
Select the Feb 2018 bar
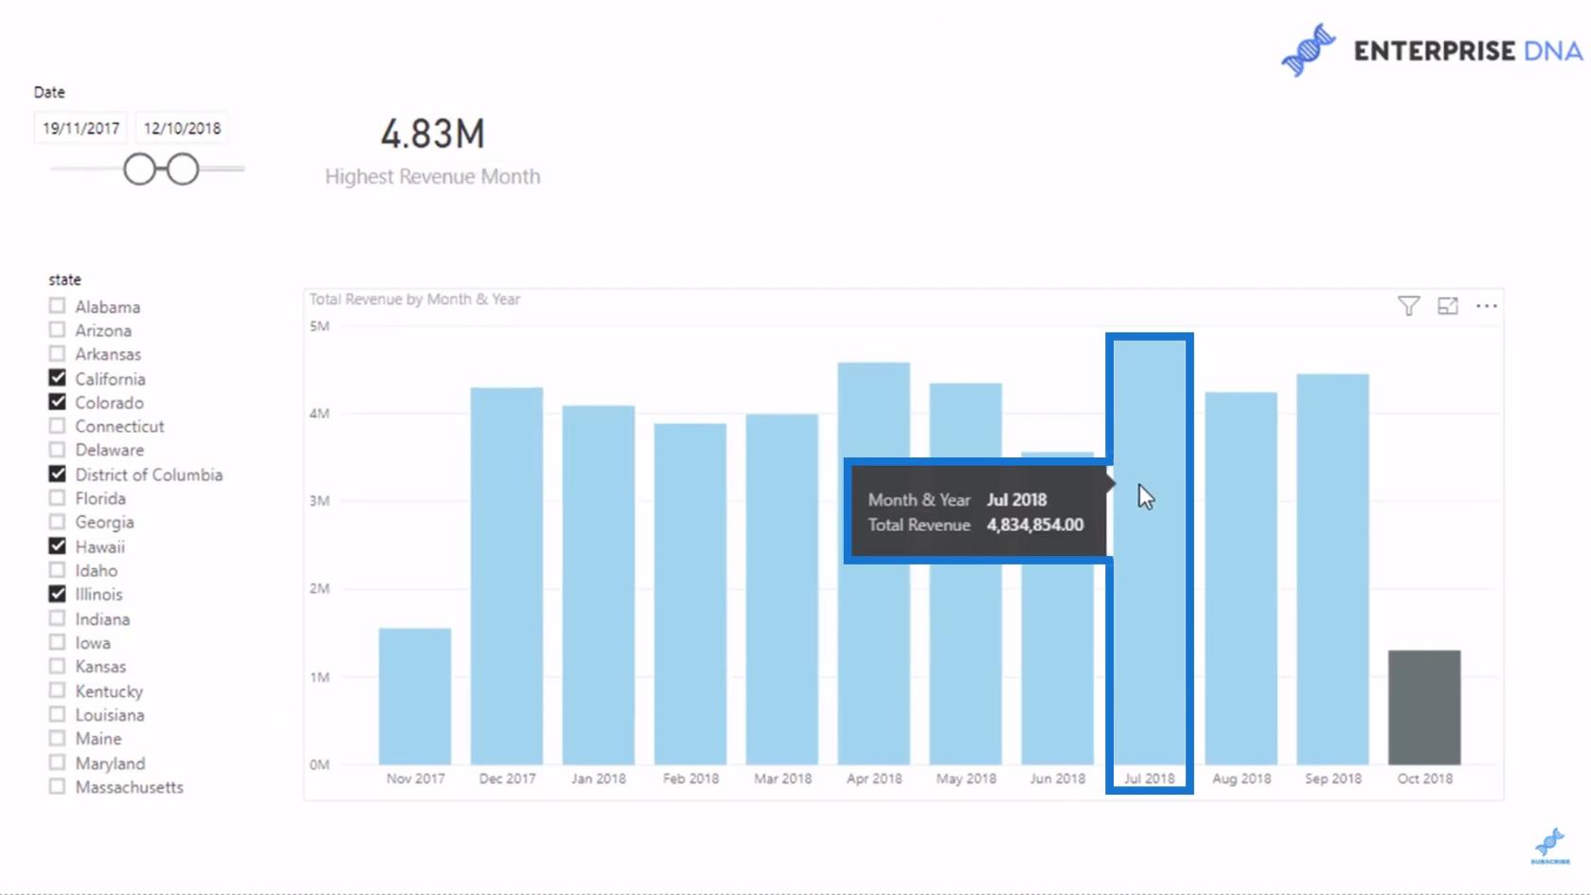(690, 594)
